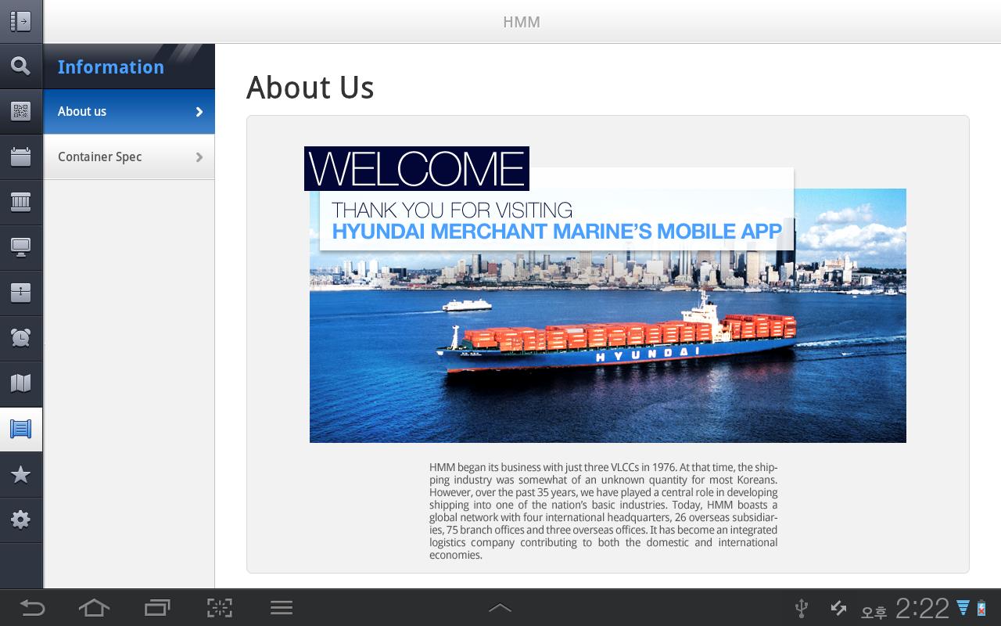
Task: Tap the QR code scanner icon
Action: (21, 111)
